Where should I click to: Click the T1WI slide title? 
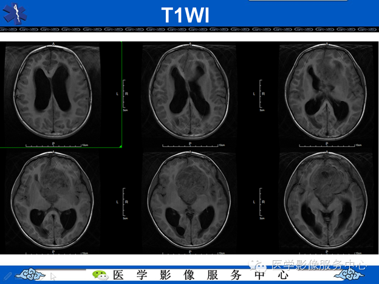click(185, 15)
